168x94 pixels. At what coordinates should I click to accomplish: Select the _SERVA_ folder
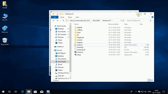80,30
